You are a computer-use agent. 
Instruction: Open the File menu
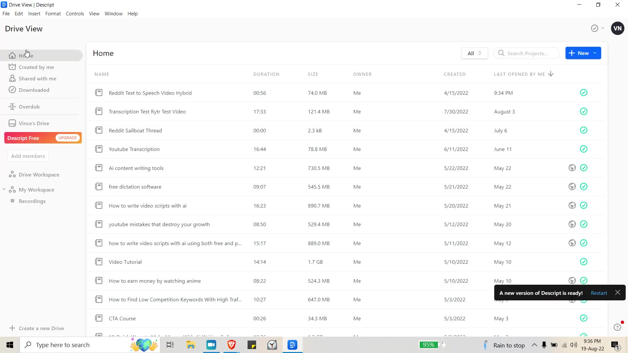(6, 14)
